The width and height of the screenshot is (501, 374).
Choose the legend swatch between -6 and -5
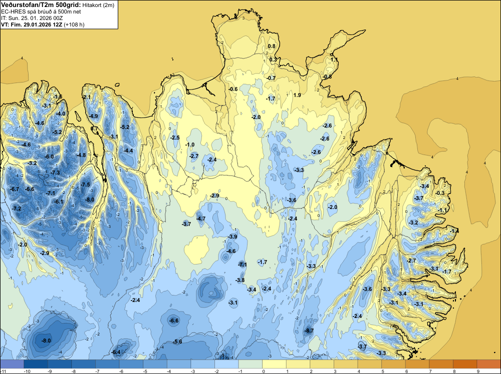tap(131, 364)
